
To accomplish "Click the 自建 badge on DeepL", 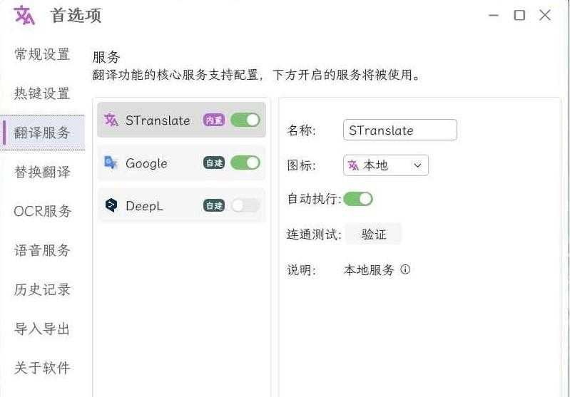I will (213, 206).
